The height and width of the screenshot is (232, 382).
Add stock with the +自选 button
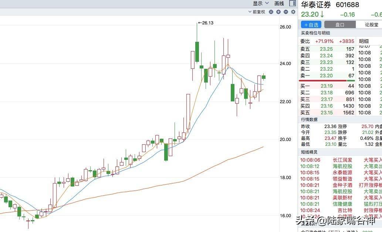311,25
